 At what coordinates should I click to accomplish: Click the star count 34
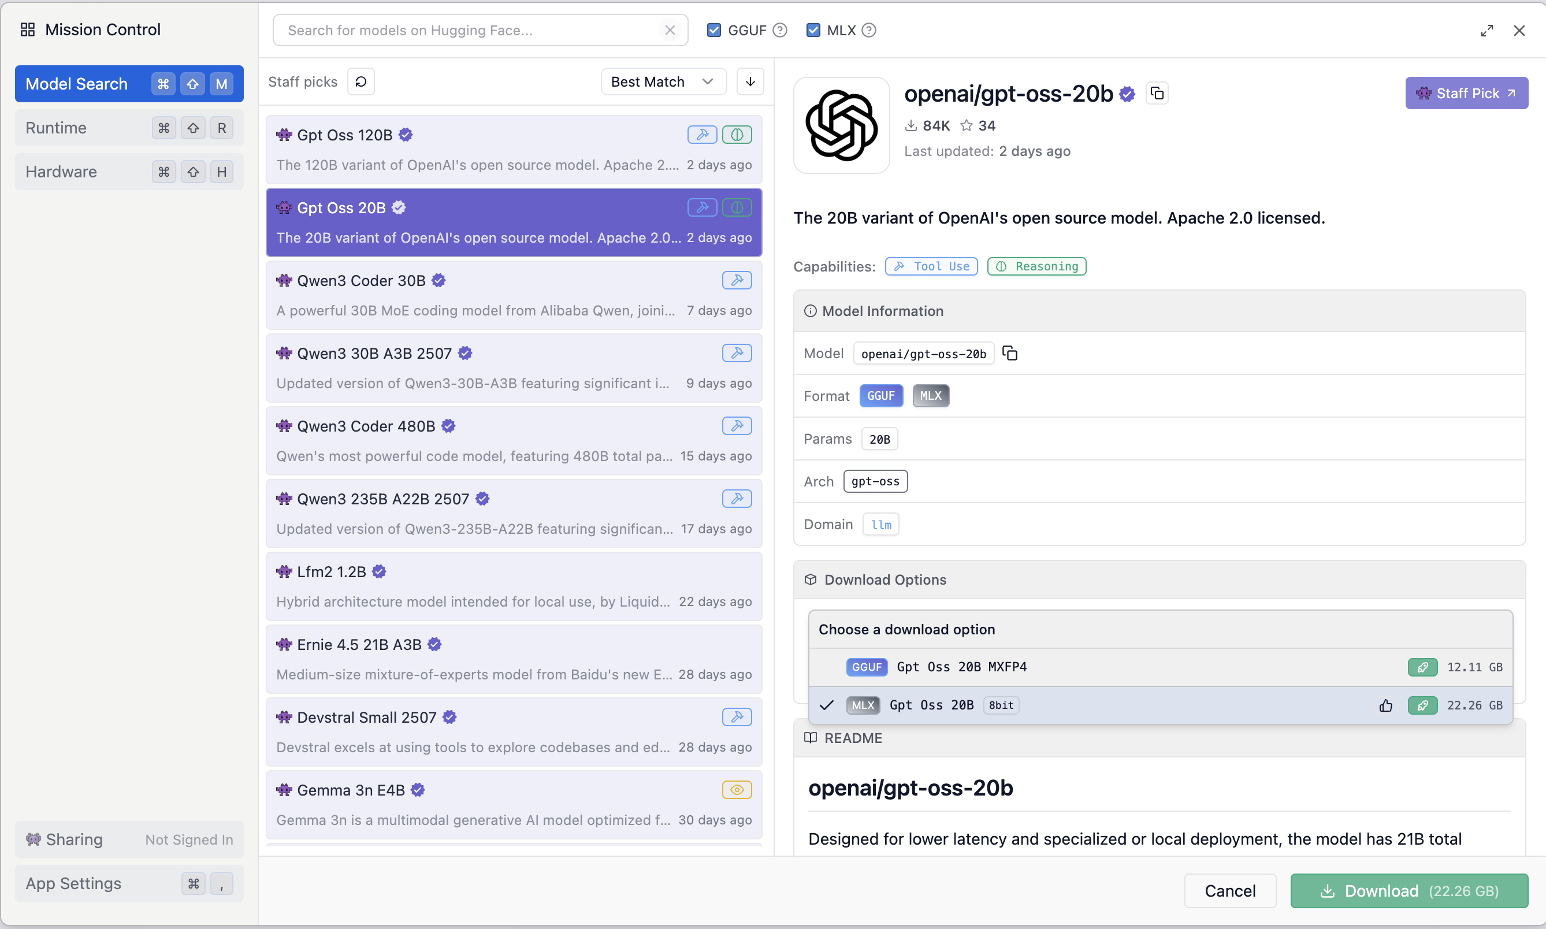coord(978,125)
